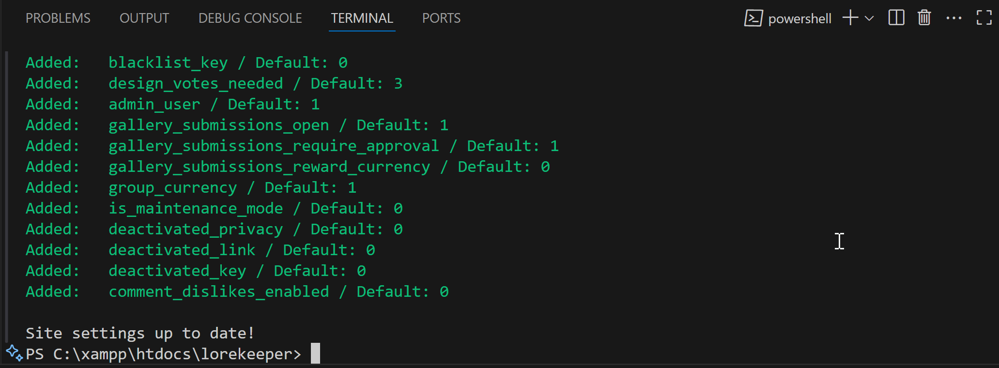Focus the terminal prompt after lorekeeper>

[315, 353]
